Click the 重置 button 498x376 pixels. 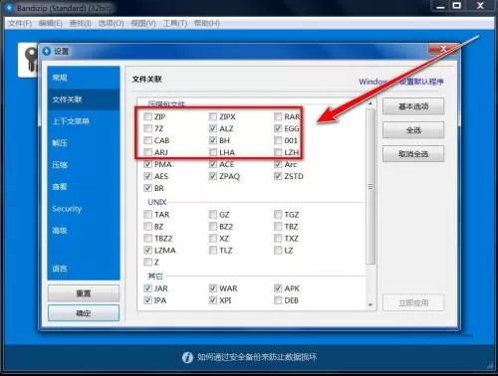84,293
